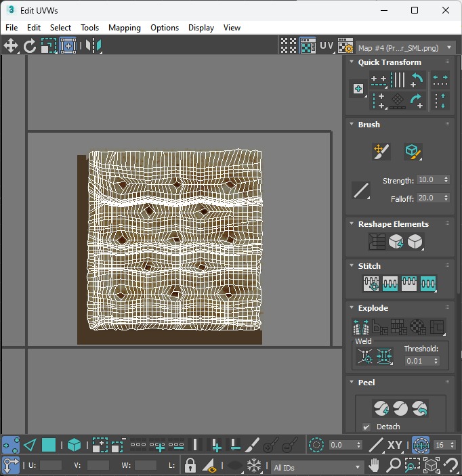Image resolution: width=462 pixels, height=476 pixels.
Task: Enable Edge sub-object mode
Action: click(30, 446)
